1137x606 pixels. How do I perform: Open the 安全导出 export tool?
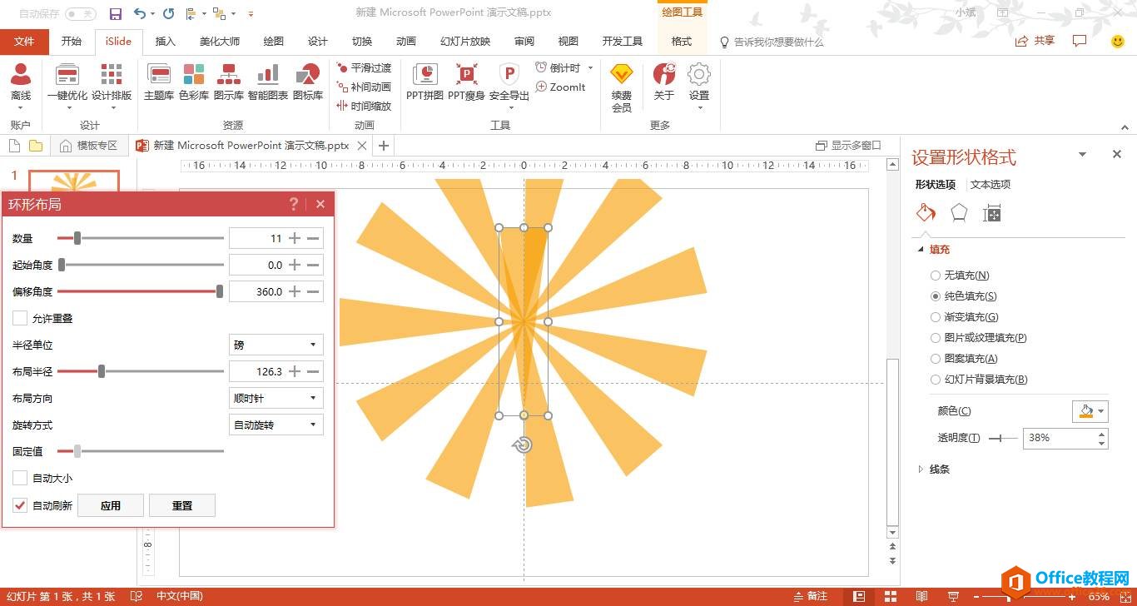(510, 81)
